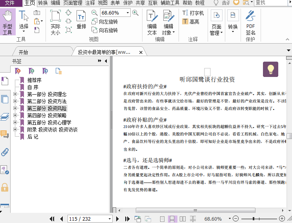This screenshot has height=223, width=292.
Task: Click the purple lightbulb tip button
Action: tap(270, 69)
